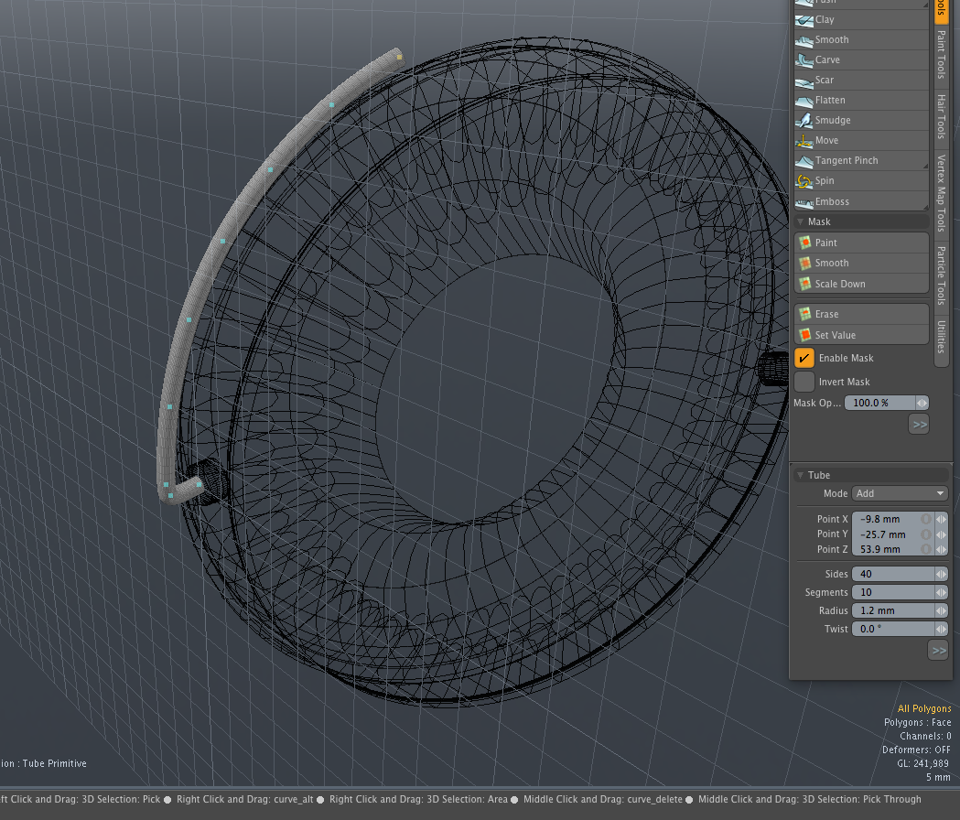Screen dimensions: 960x820
Task: Edit the Point Y value field
Action: tap(892, 534)
